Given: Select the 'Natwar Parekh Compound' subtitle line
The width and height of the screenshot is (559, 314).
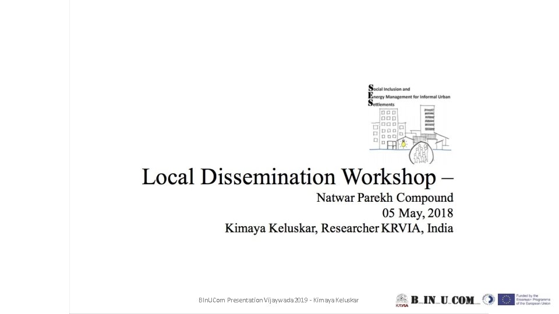Looking at the screenshot, I should click(385, 198).
